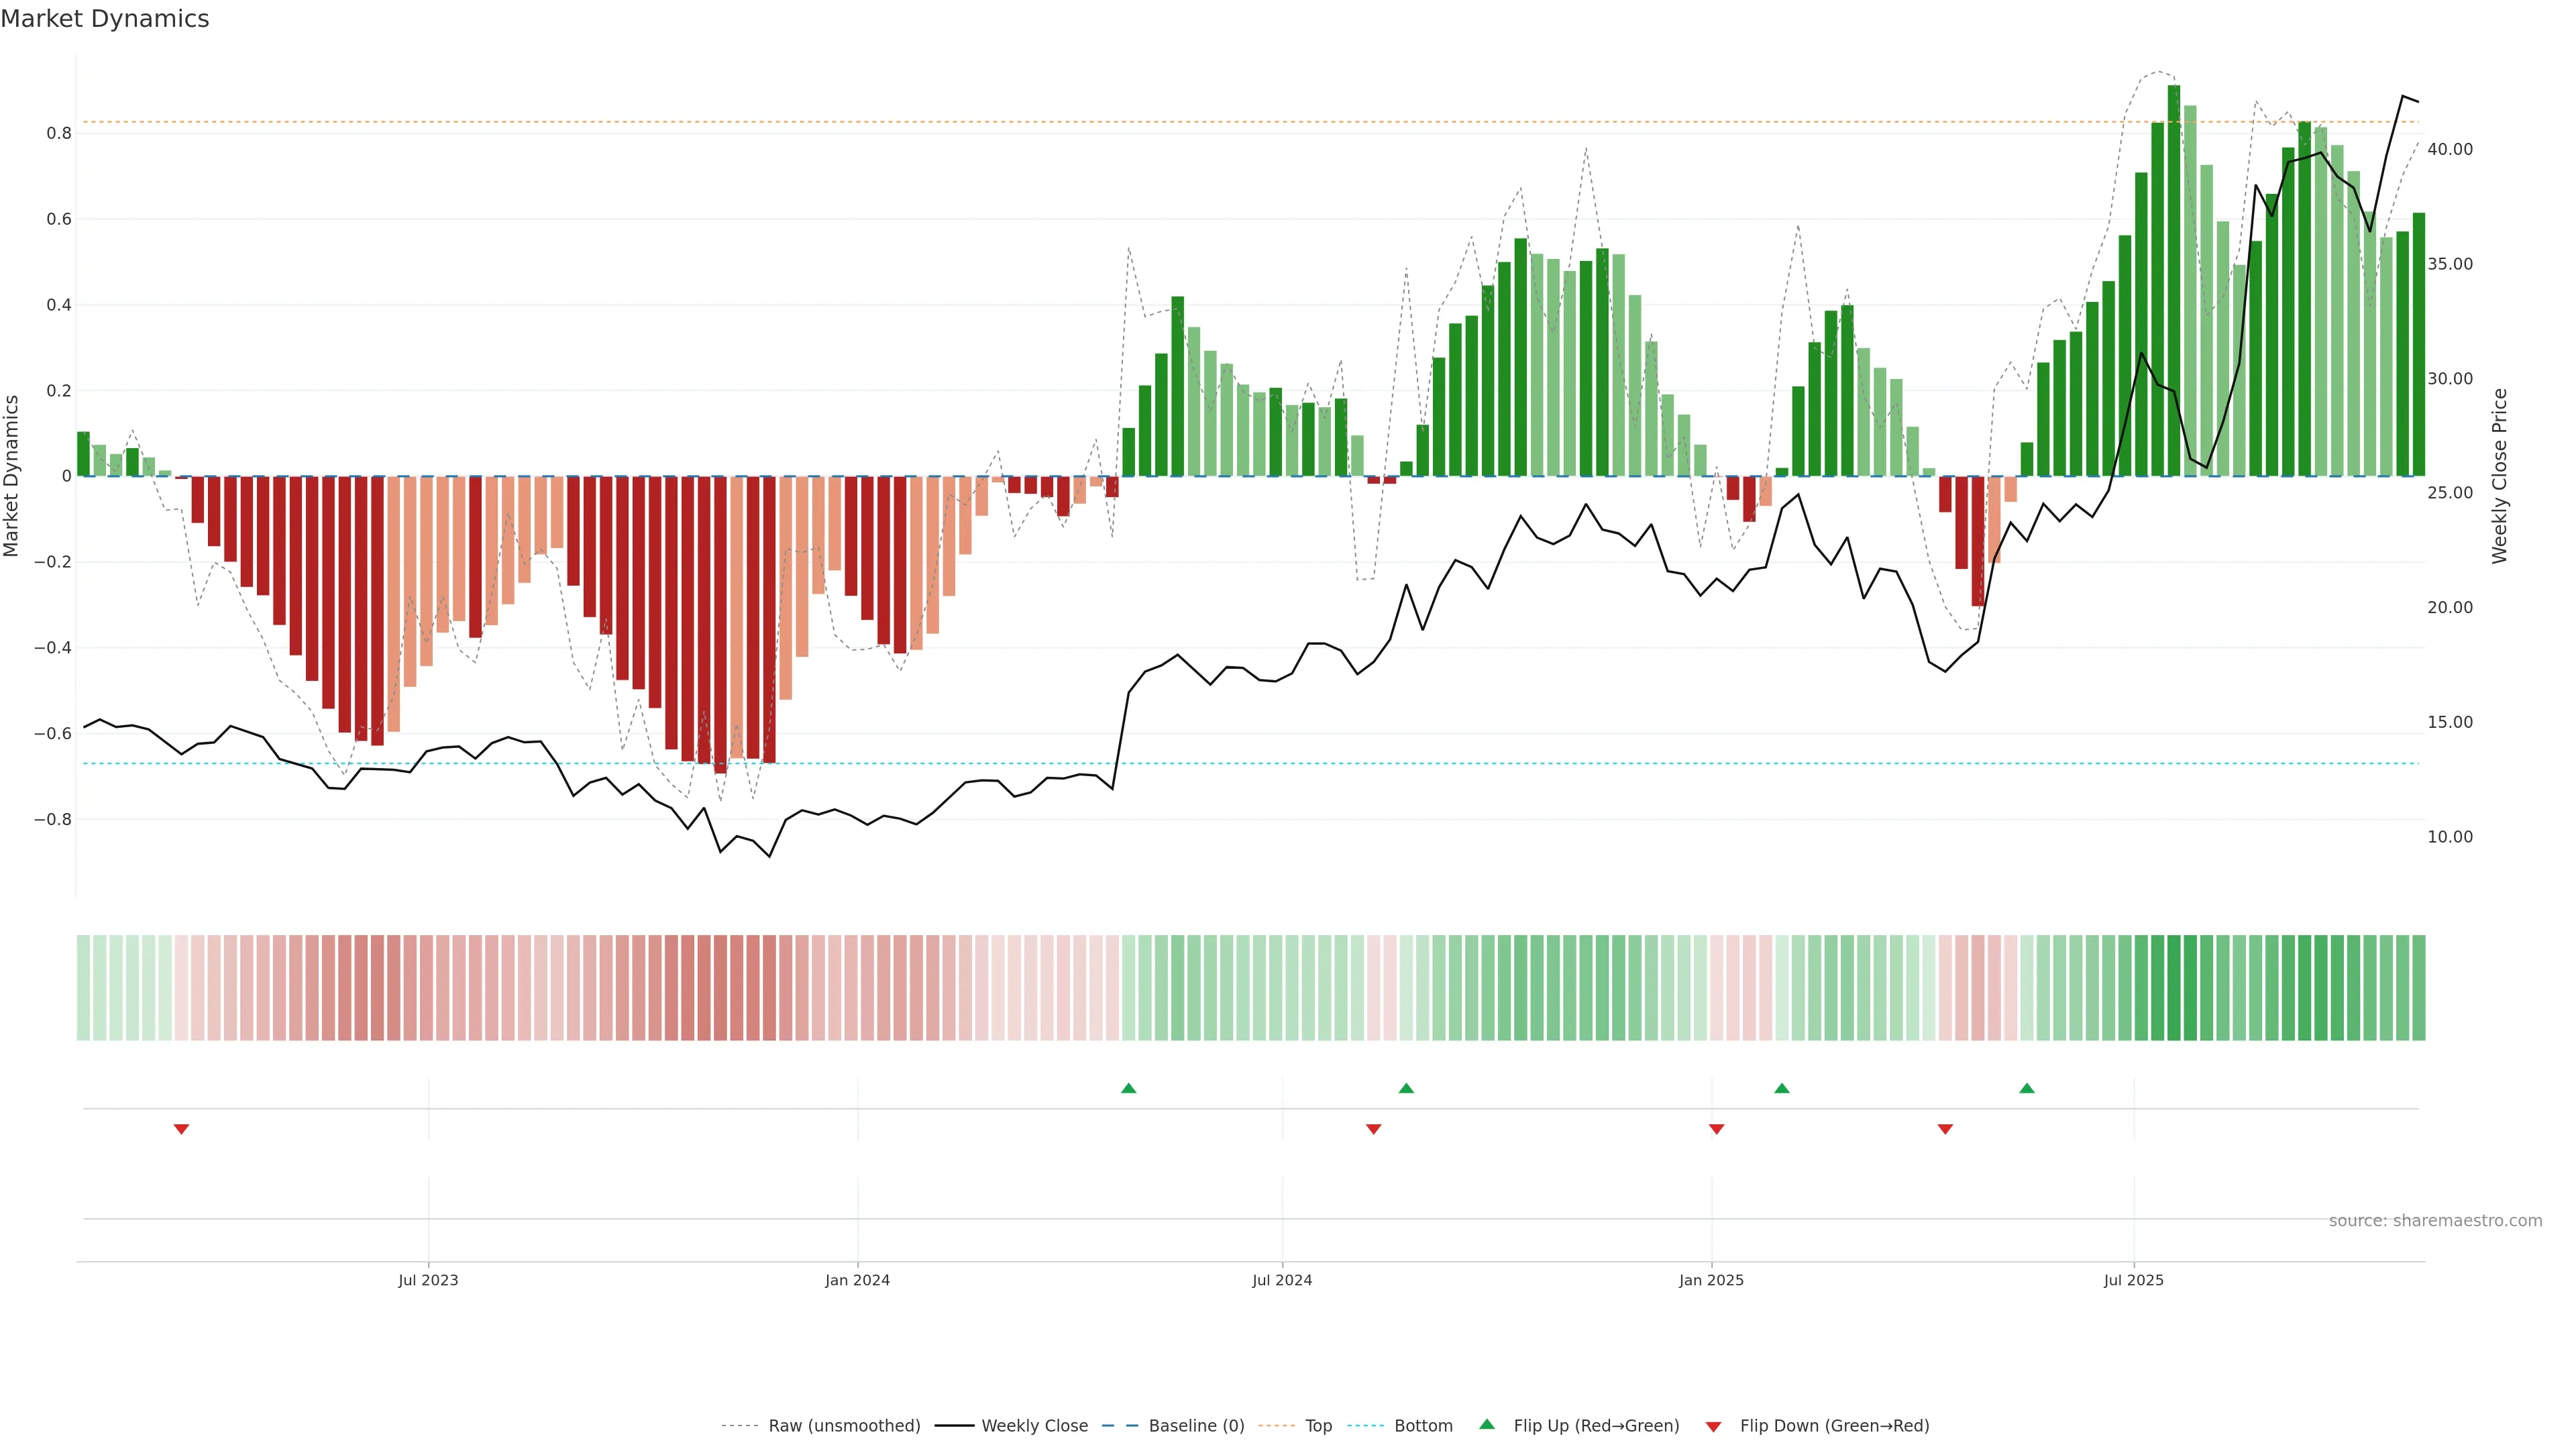Click the last red flip-down marker before Jul 2025

coord(1945,1129)
